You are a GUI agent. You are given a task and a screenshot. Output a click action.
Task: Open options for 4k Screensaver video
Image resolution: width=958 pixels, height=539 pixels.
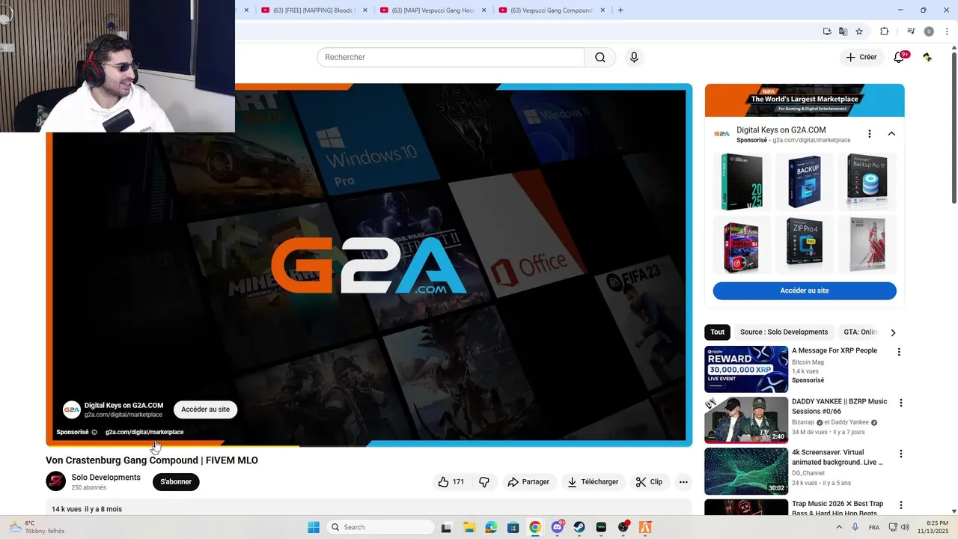[900, 454]
